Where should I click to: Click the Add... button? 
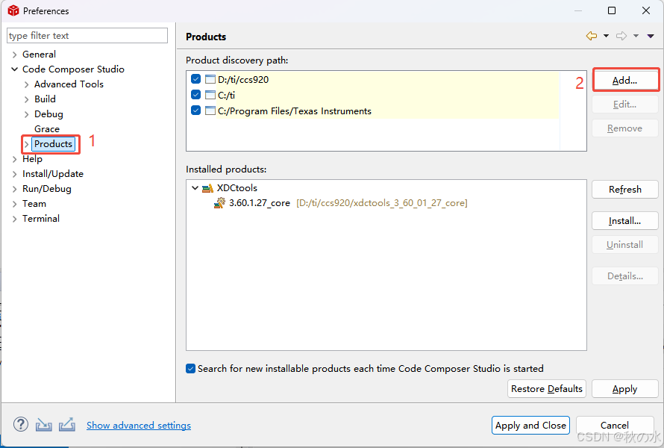[625, 80]
